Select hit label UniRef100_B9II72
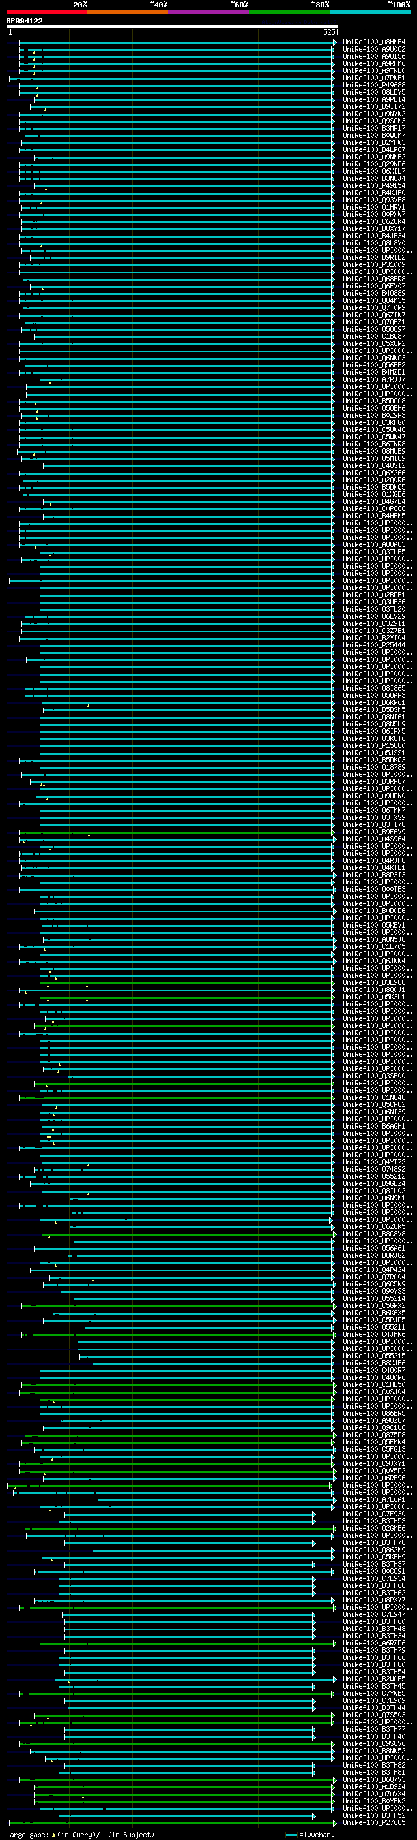Viewport: 417px width, 1840px height. point(374,107)
